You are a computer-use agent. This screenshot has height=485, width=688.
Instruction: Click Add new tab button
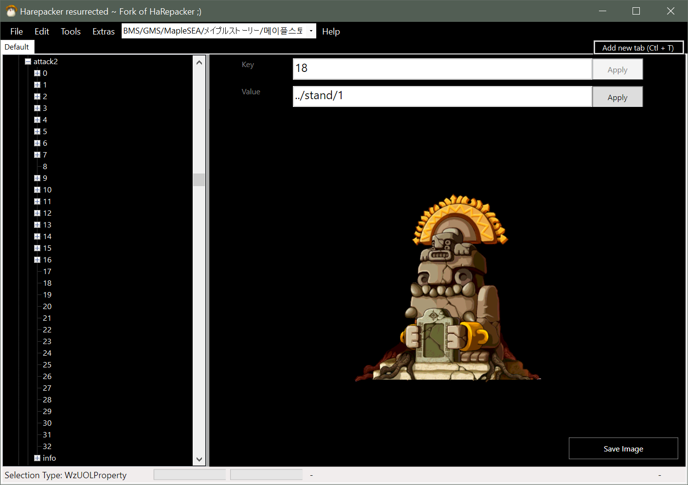(x=638, y=47)
